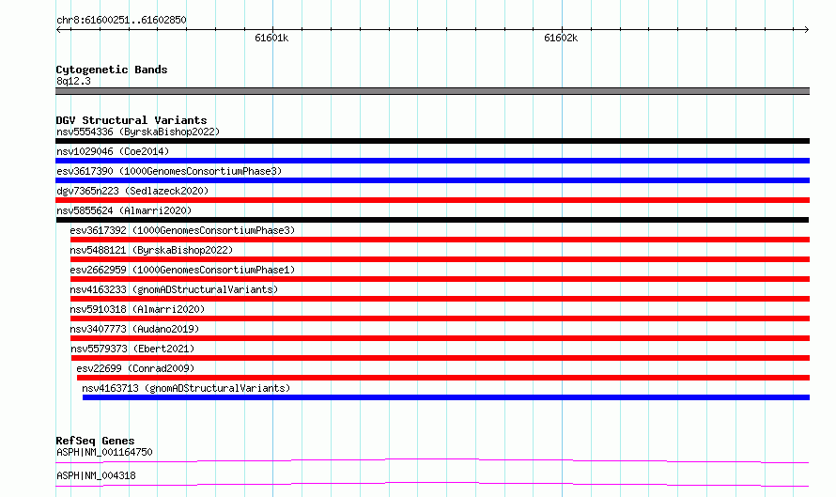Viewport: 836px width, 497px height.
Task: Open nsv5579373 (Ebert2021) variant label
Action: tap(132, 349)
